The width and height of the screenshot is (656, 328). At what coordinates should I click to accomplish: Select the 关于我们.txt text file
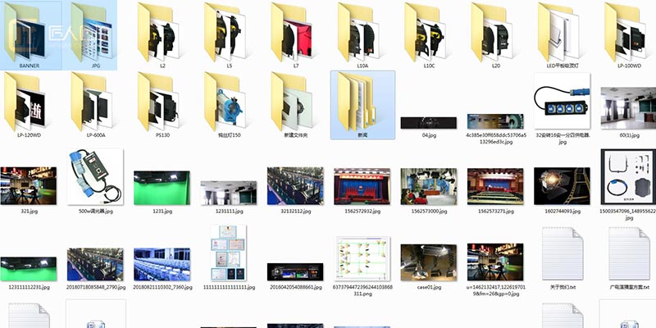pyautogui.click(x=563, y=253)
